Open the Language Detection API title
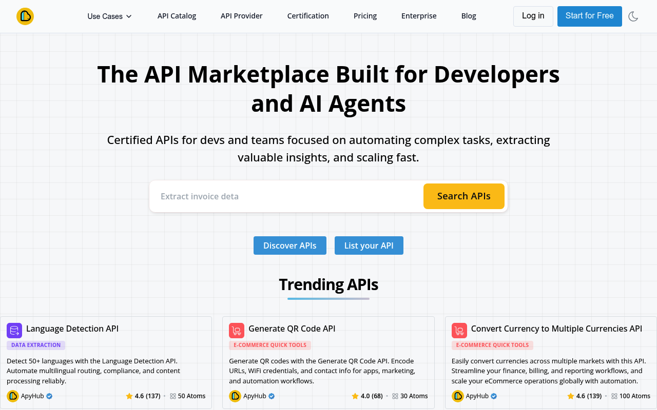 pyautogui.click(x=72, y=329)
